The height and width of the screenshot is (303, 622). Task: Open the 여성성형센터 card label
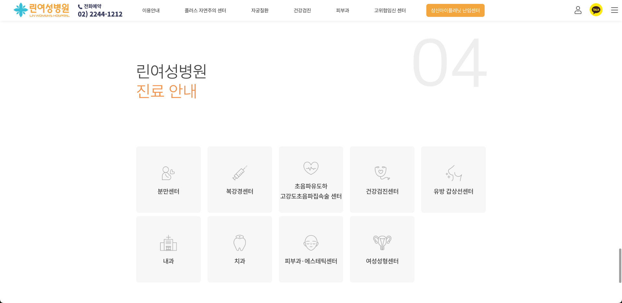pyautogui.click(x=382, y=261)
